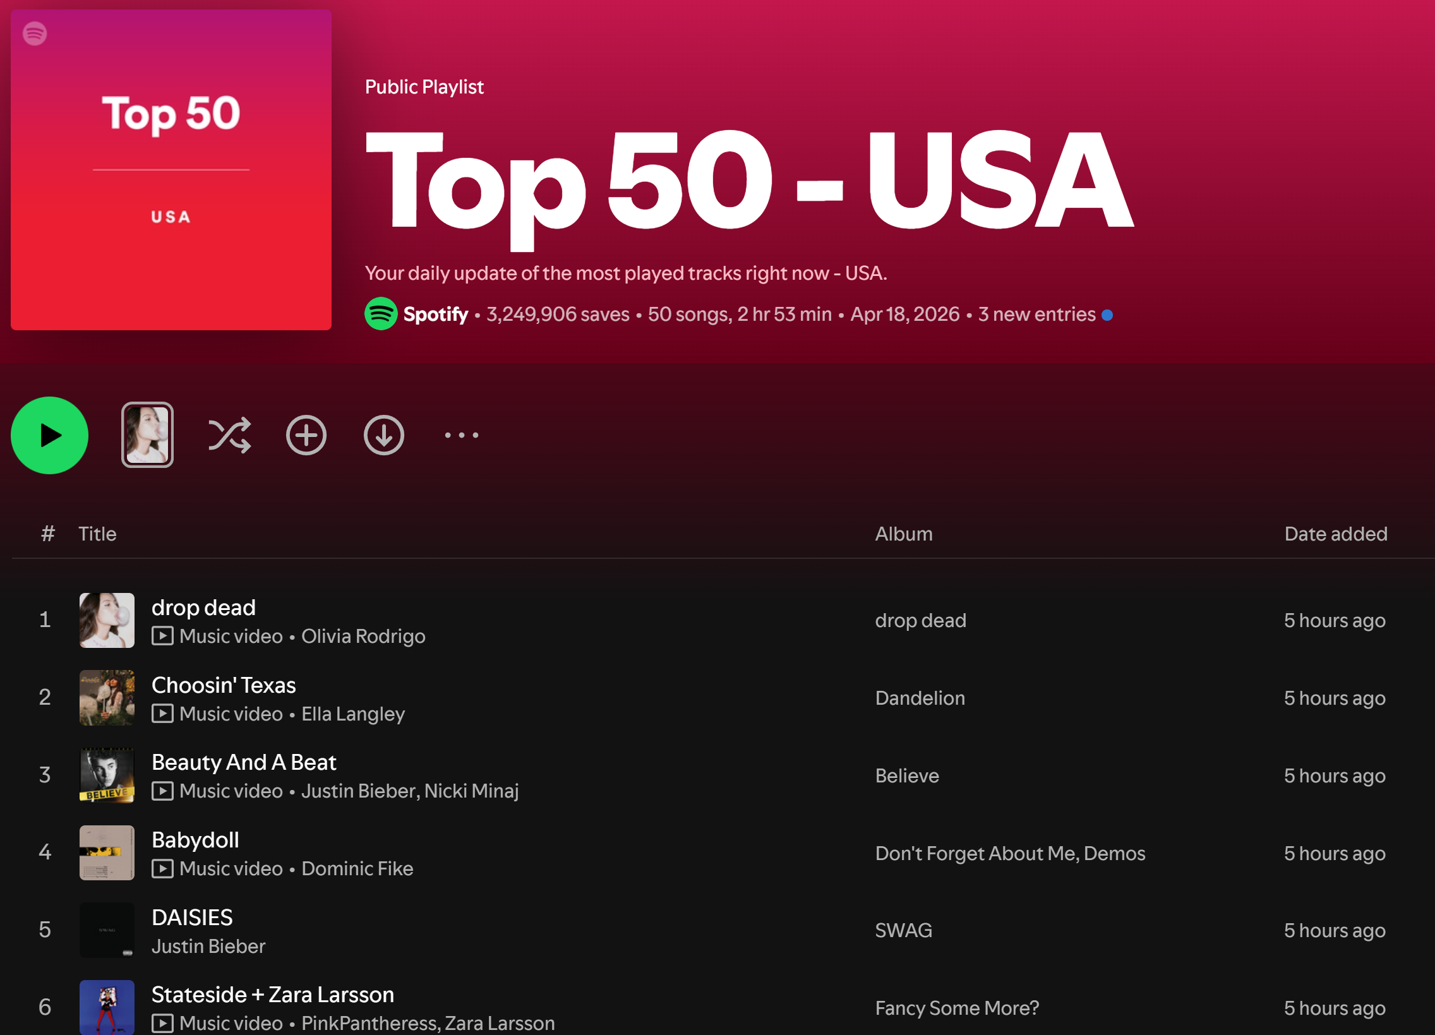Play the Top 50 - USA playlist
Screen dimensions: 1435x1035
tap(49, 435)
